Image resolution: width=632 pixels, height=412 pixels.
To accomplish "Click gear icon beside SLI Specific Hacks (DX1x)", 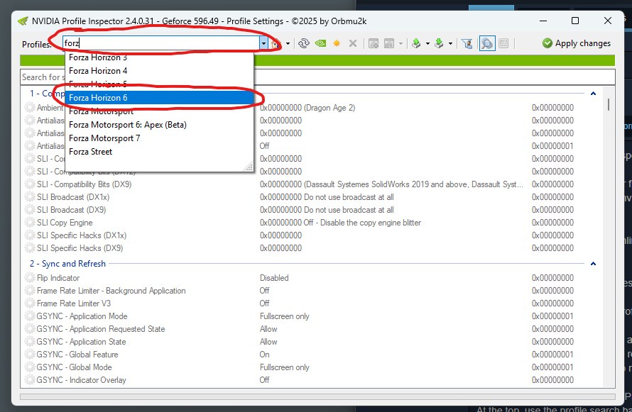I will tap(29, 235).
